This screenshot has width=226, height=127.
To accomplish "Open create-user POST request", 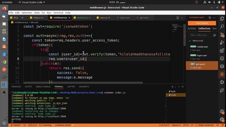I will click(202, 48).
